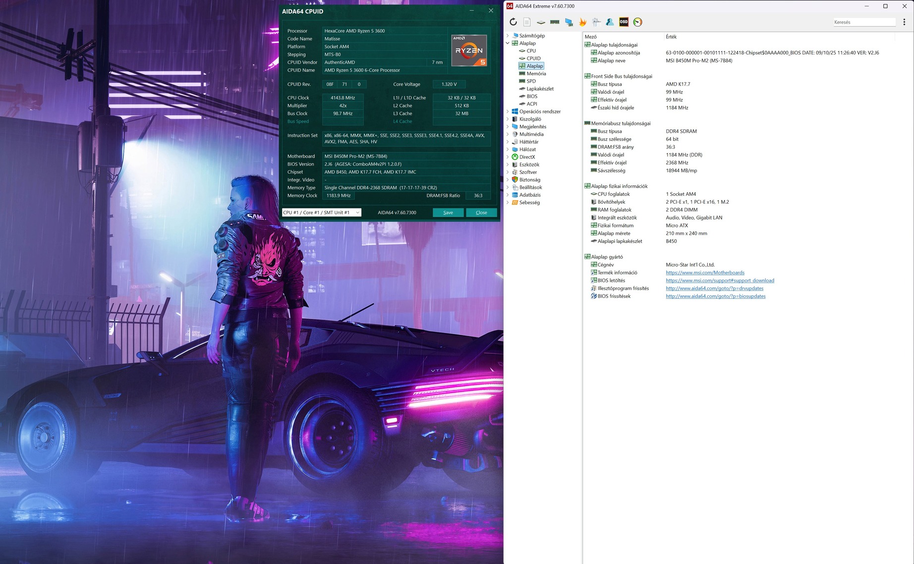Click the Refresh icon in AIDA64 toolbar
Viewport: 914px width, 564px height.
(513, 22)
